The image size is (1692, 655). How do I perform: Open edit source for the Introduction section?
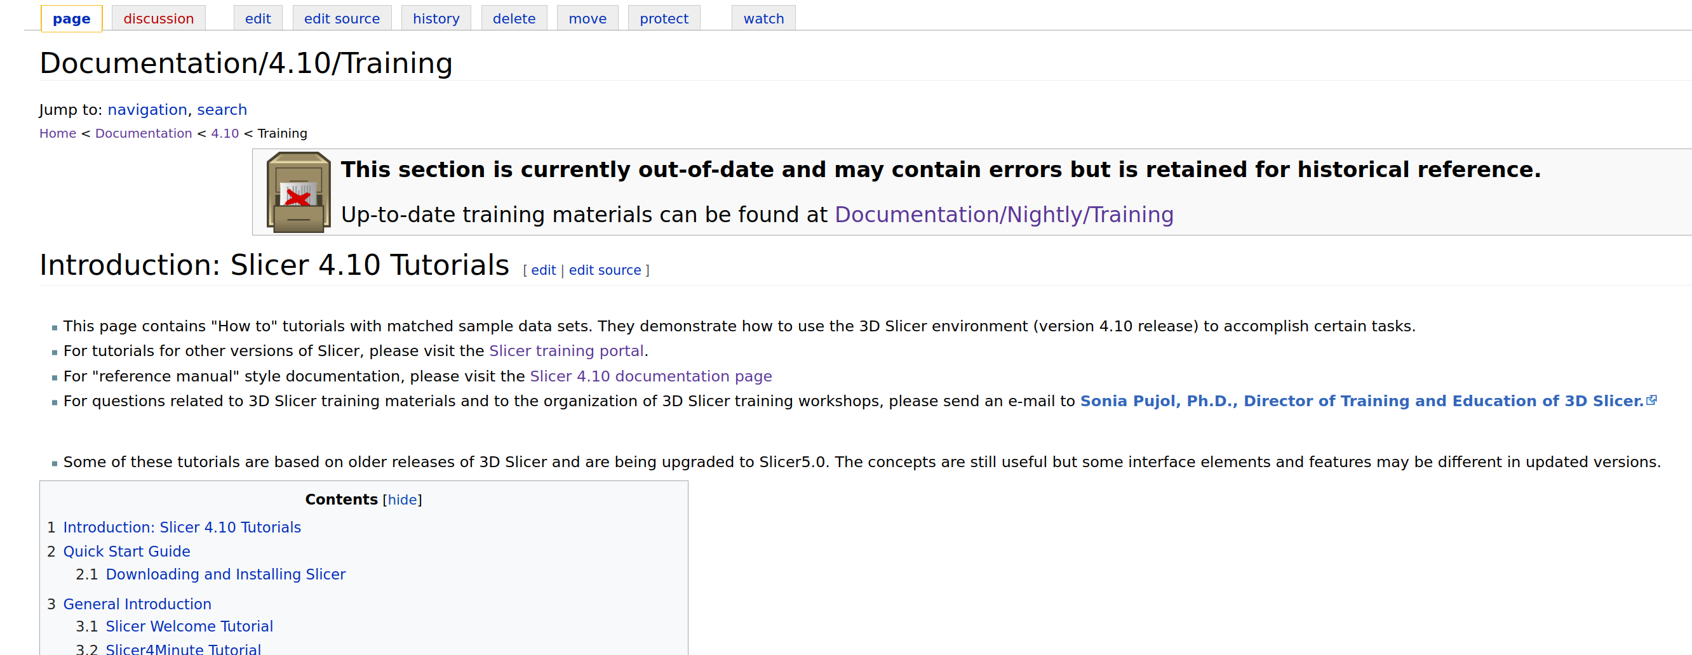[x=605, y=270]
